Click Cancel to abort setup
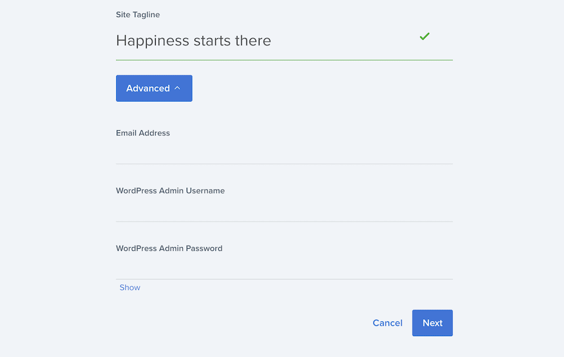The width and height of the screenshot is (564, 357). coord(387,323)
